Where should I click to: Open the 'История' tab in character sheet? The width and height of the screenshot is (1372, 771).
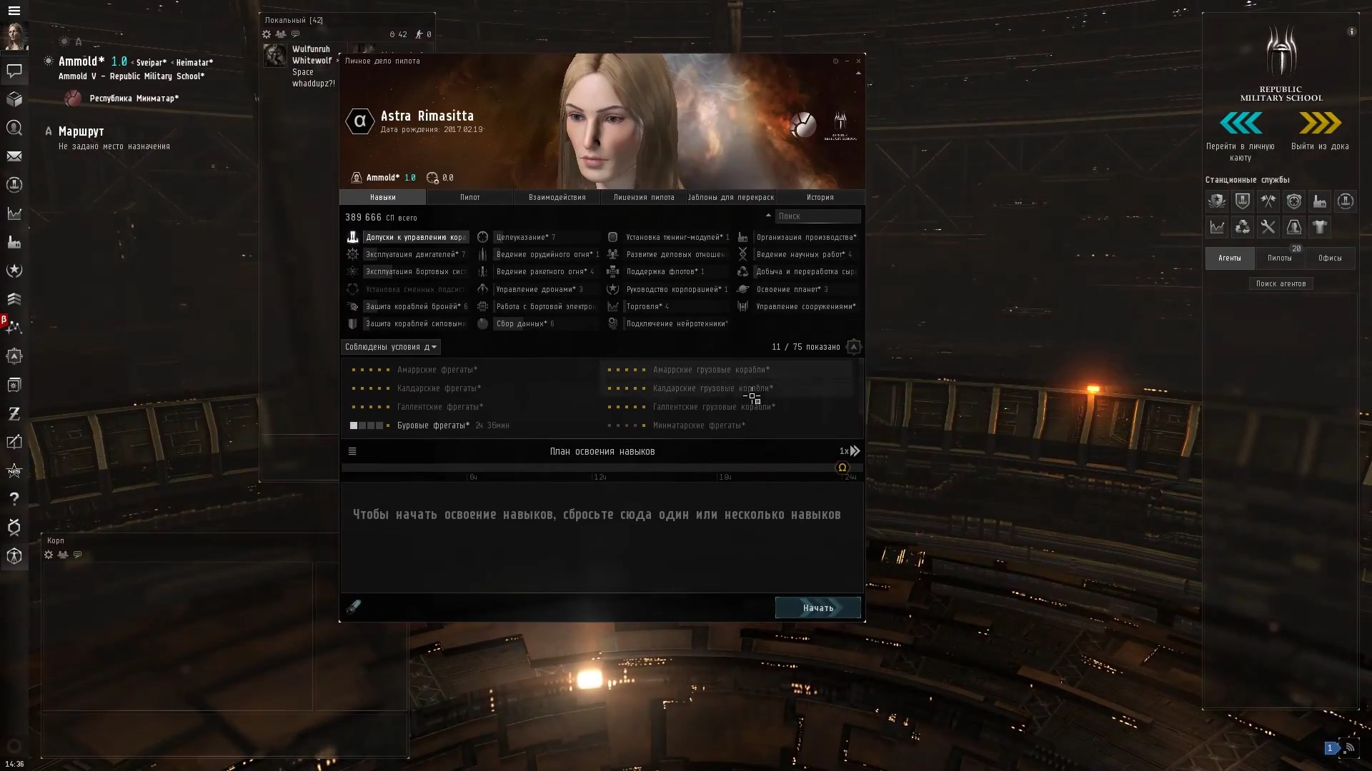coord(820,197)
